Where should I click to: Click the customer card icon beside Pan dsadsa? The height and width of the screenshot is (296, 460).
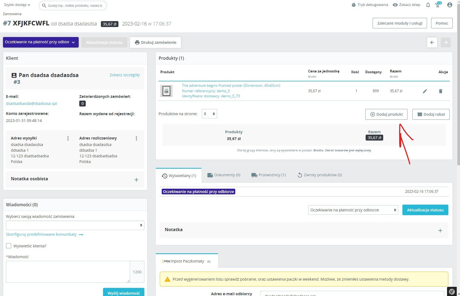(x=14, y=75)
